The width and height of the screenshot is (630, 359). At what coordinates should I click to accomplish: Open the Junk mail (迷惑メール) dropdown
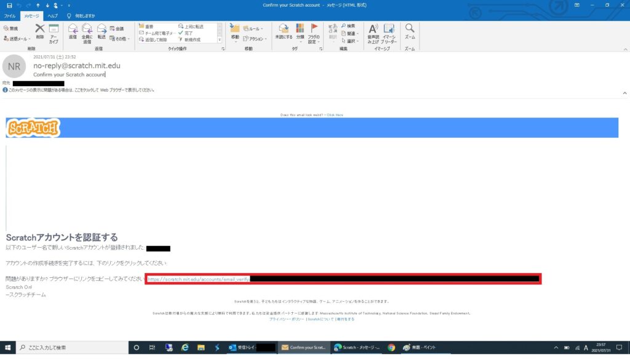pyautogui.click(x=17, y=39)
